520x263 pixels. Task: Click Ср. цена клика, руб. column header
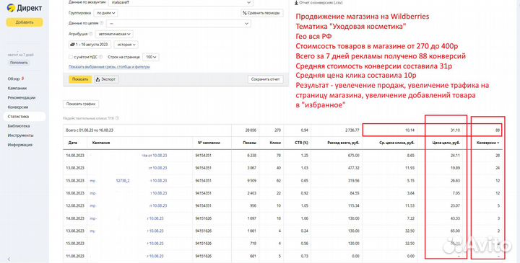tap(397, 143)
